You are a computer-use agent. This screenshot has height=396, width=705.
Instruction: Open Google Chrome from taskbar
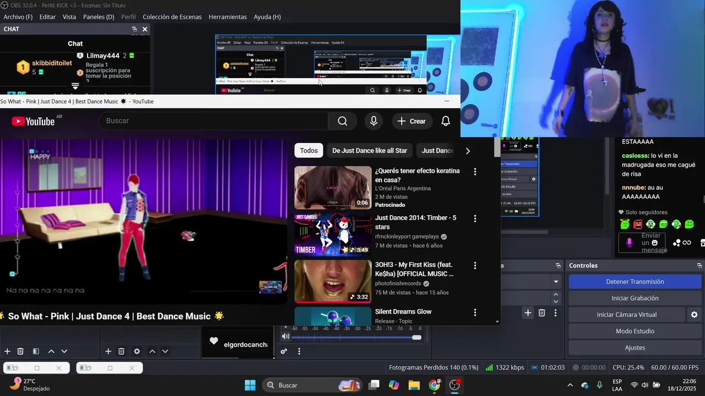coord(435,386)
